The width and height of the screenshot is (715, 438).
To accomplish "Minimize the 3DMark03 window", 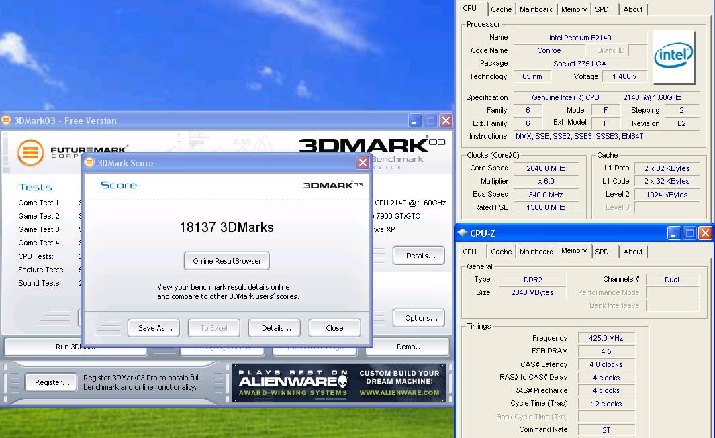I will click(x=414, y=120).
